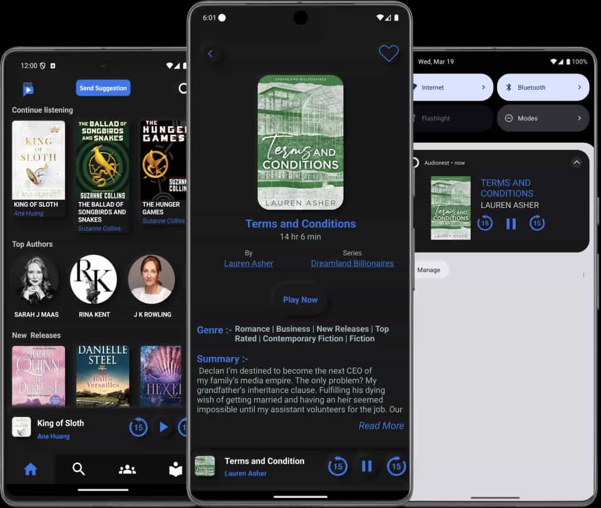Toggle the Internet quick settings tile
This screenshot has height=508, width=601.
pos(453,88)
